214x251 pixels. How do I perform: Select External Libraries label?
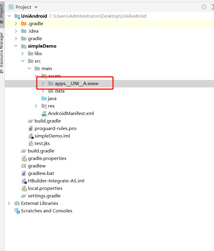tap(40, 203)
